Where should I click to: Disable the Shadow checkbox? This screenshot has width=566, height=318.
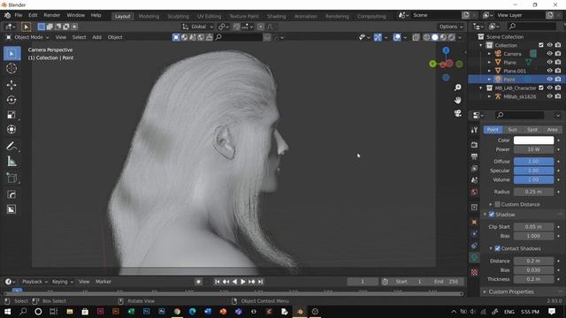[492, 215]
